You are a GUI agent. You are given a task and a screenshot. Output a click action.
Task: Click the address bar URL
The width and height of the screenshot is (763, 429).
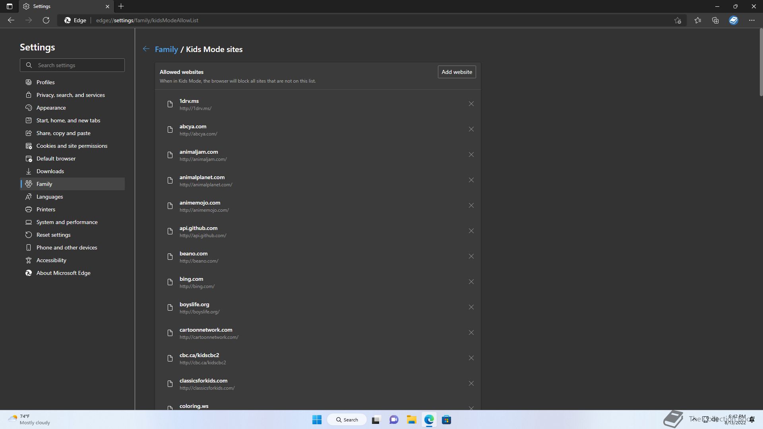pyautogui.click(x=147, y=20)
